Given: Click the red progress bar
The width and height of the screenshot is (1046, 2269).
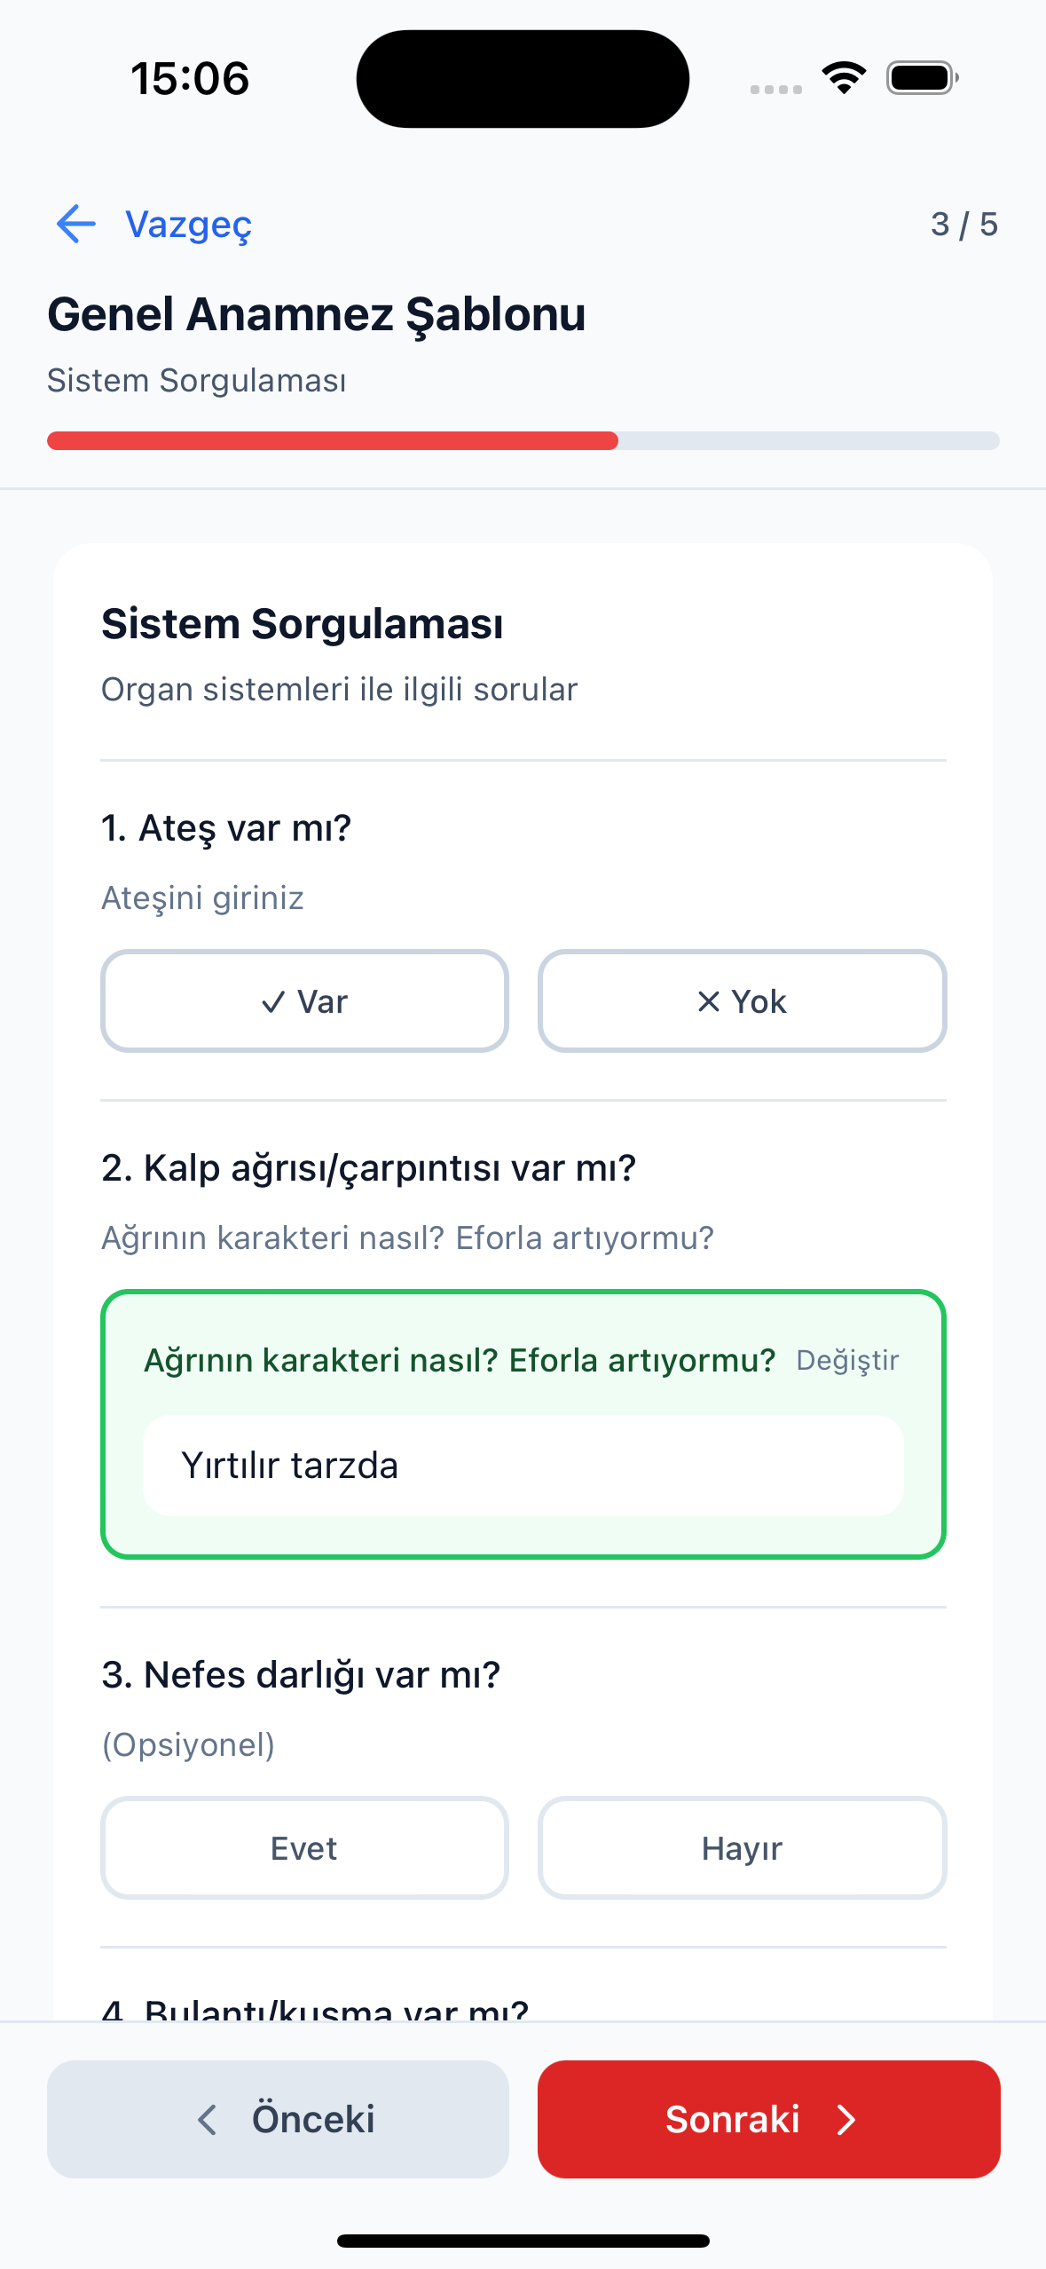Looking at the screenshot, I should (333, 440).
